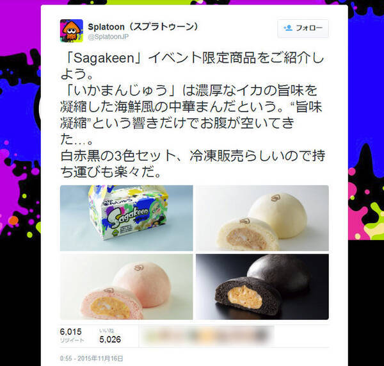Click the squid logo stamped on white bun
The height and width of the screenshot is (366, 384).
276,197
